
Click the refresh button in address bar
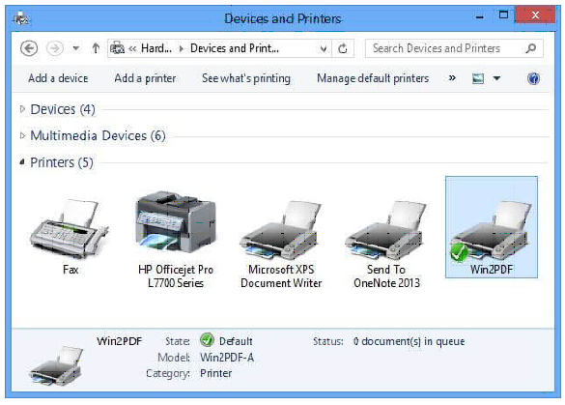pyautogui.click(x=343, y=48)
